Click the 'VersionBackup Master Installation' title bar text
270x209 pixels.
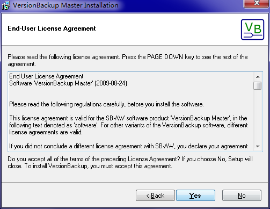(65, 5)
